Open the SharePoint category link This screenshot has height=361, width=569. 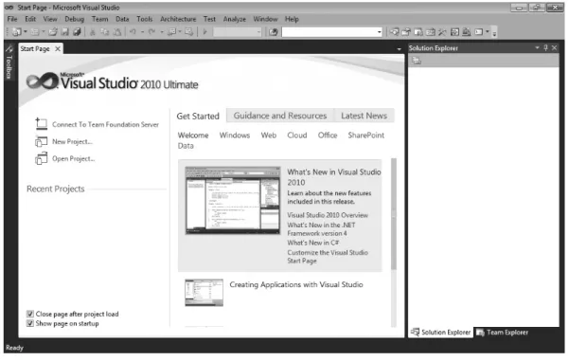point(365,135)
